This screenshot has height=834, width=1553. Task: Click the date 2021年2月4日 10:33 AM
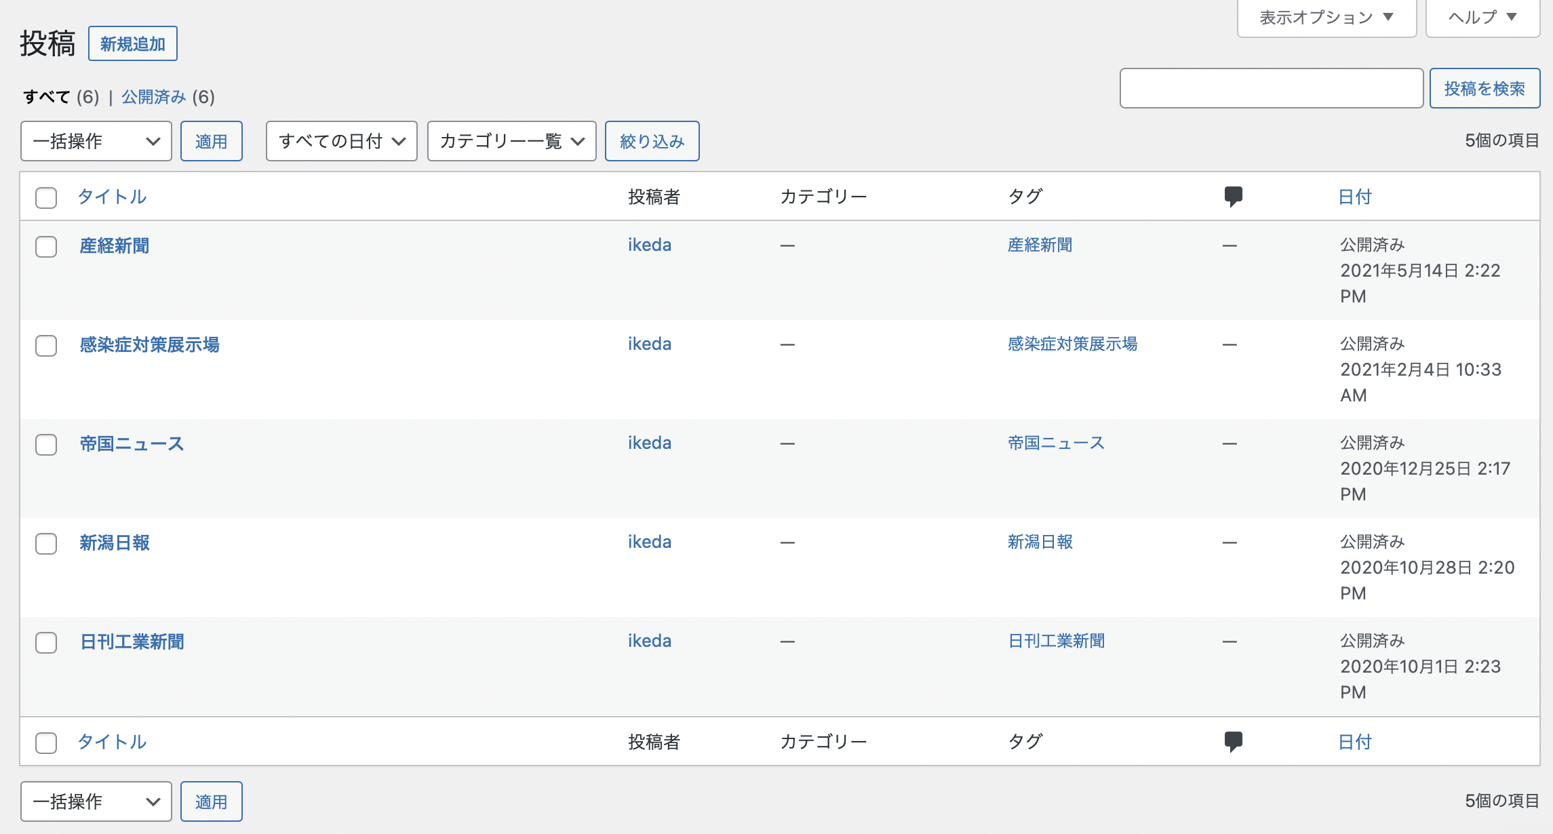click(x=1421, y=382)
